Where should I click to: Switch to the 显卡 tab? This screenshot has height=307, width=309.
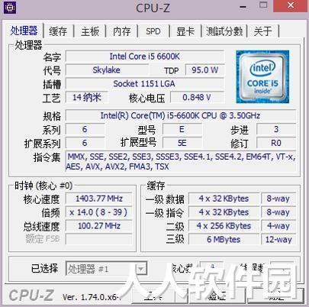(x=185, y=31)
